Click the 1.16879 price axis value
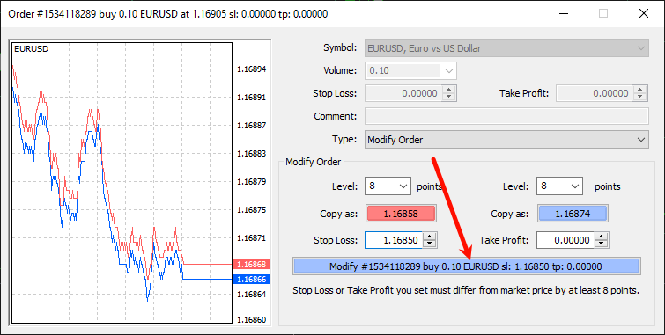Viewport: 665px width, 335px height. point(252,182)
